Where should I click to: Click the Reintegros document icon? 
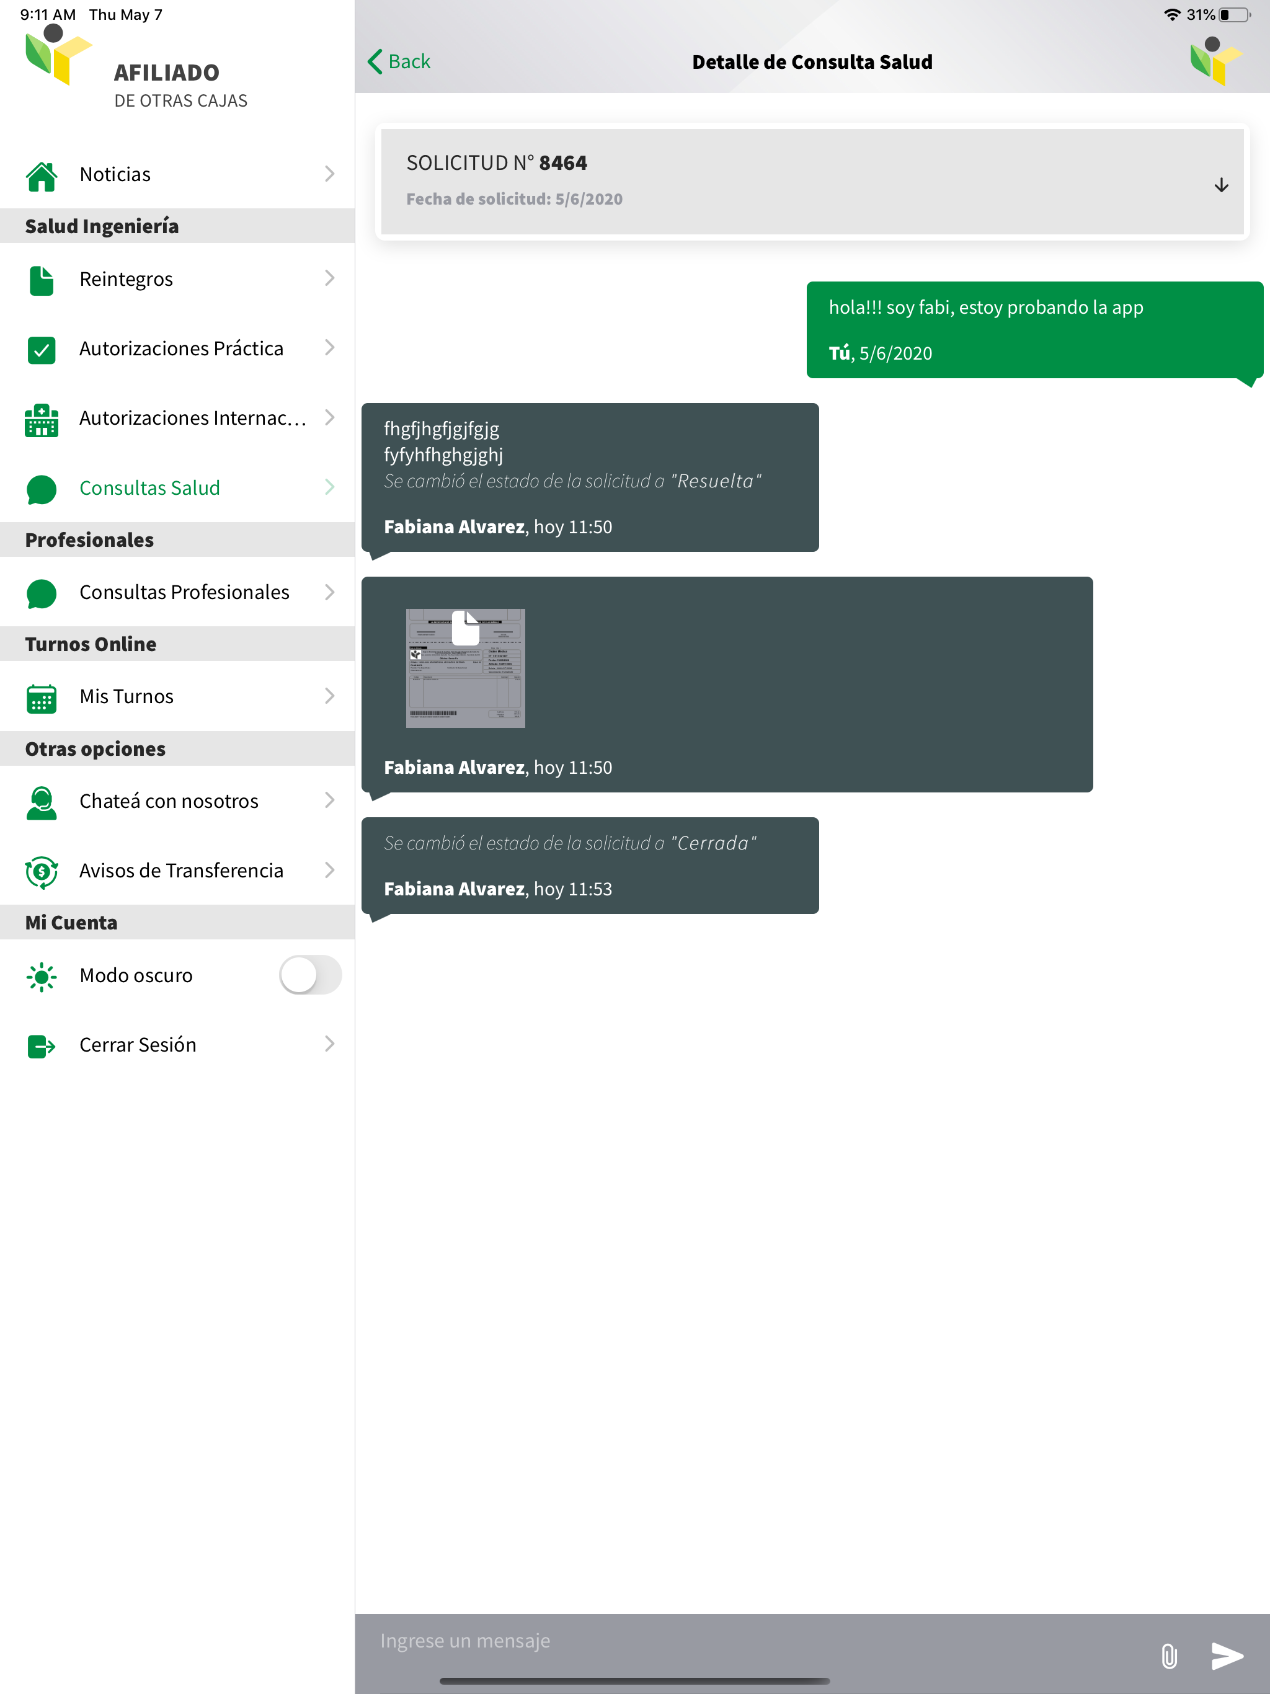click(42, 280)
